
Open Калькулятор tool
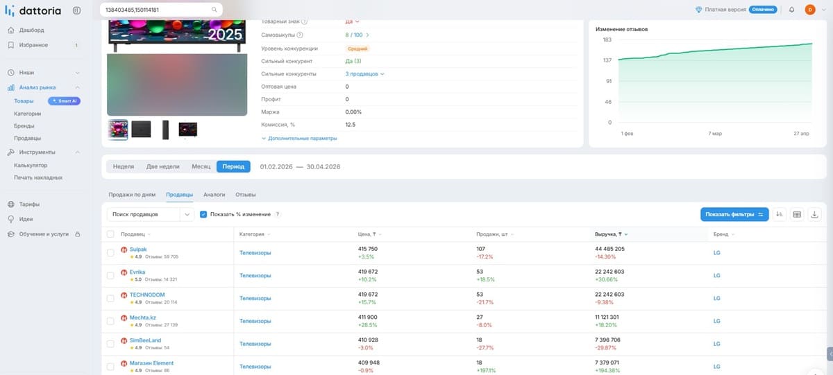pyautogui.click(x=31, y=165)
